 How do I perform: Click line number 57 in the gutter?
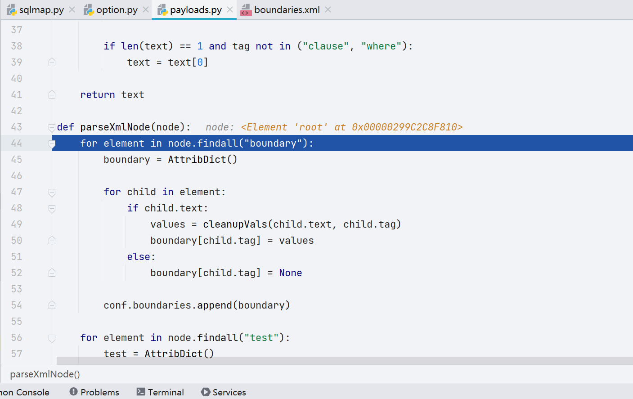click(x=17, y=354)
